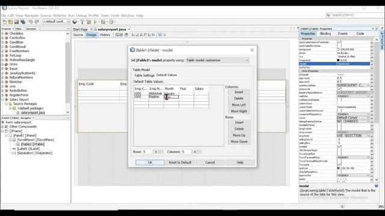385x216 pixels.
Task: Toggle the doubleBuffered checkbox
Action: (339, 125)
